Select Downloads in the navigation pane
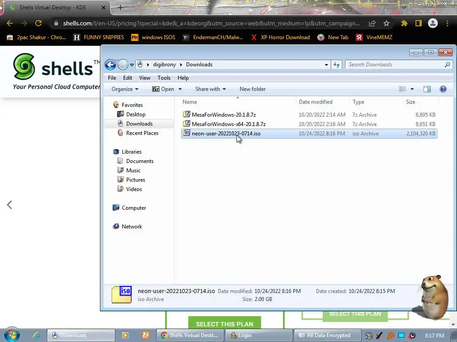The image size is (457, 342). pos(139,124)
